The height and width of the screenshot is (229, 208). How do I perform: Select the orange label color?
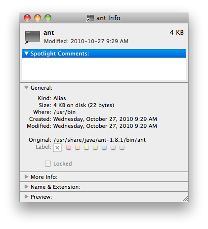click(78, 147)
